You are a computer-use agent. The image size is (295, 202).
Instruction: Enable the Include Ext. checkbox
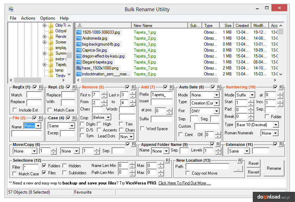[x=15, y=110]
